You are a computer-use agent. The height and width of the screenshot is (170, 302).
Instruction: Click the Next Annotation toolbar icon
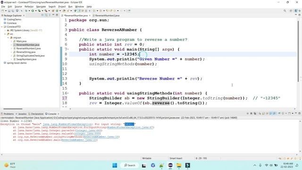click(94, 11)
